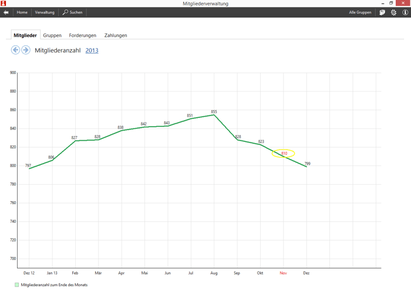Screen dimensions: 411x295
Task: Click the red Nov label on the axis
Action: click(x=283, y=273)
